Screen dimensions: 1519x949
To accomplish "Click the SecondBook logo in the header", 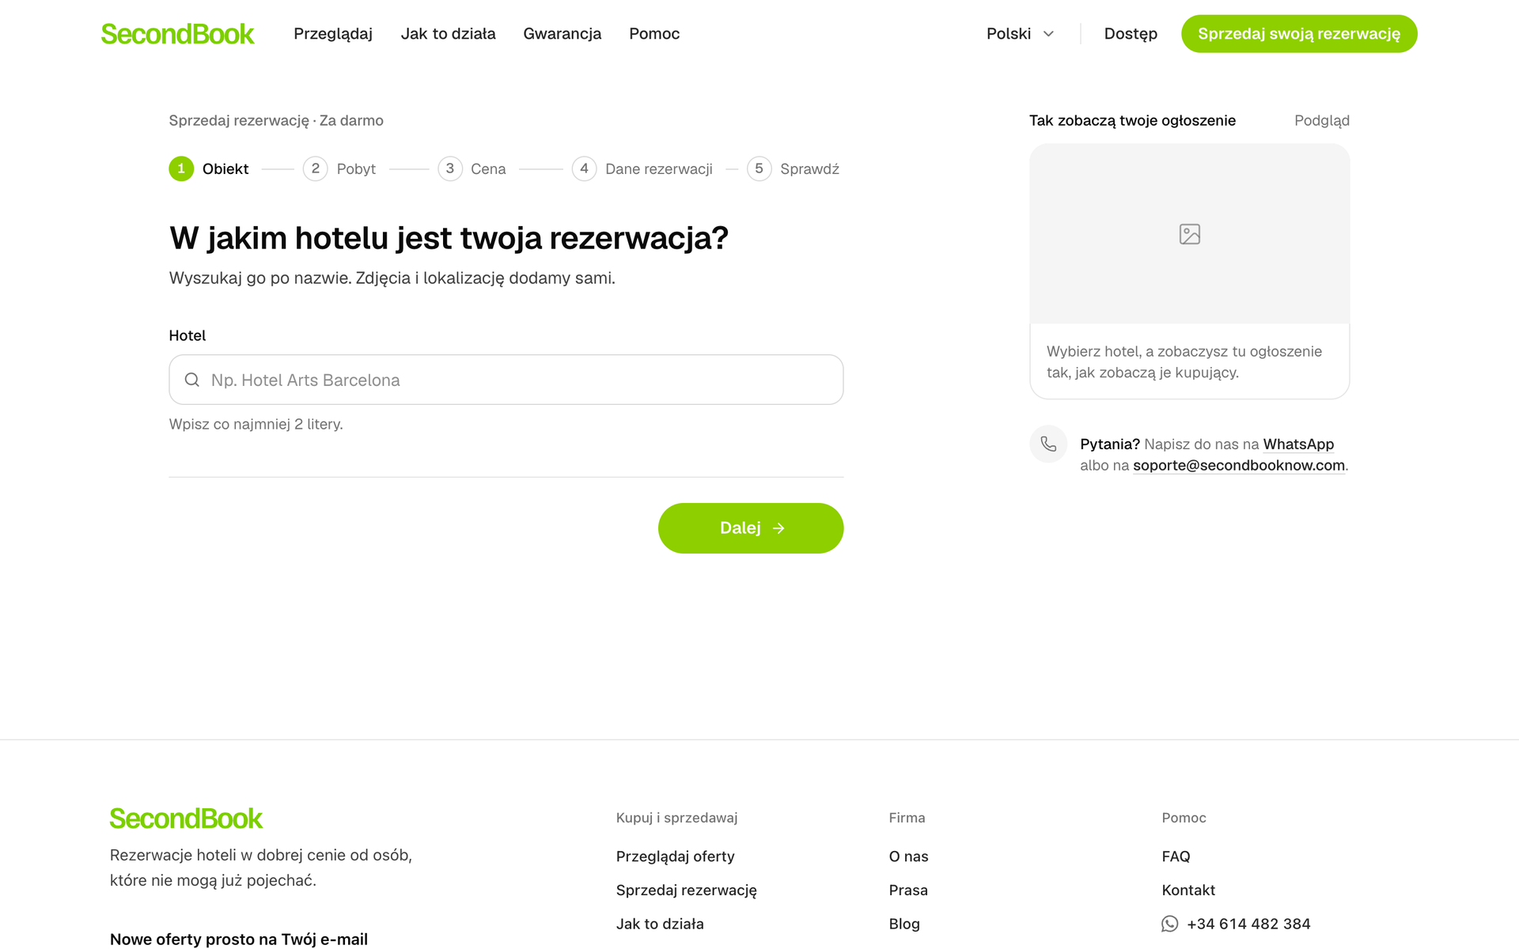I will (x=177, y=34).
